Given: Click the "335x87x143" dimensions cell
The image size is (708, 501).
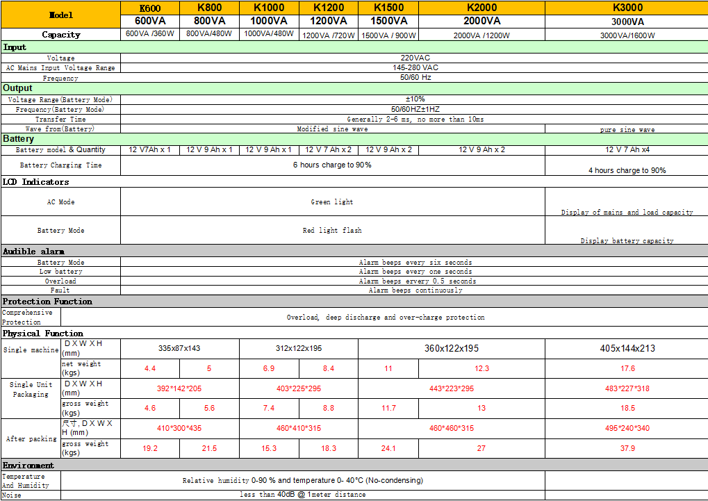Looking at the screenshot, I should coord(179,348).
